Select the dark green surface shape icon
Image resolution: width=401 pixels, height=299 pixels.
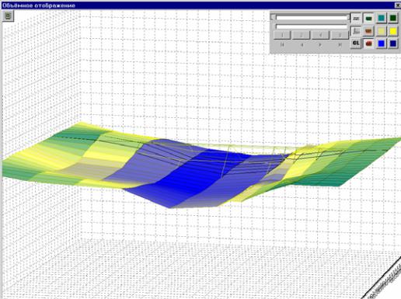point(368,19)
